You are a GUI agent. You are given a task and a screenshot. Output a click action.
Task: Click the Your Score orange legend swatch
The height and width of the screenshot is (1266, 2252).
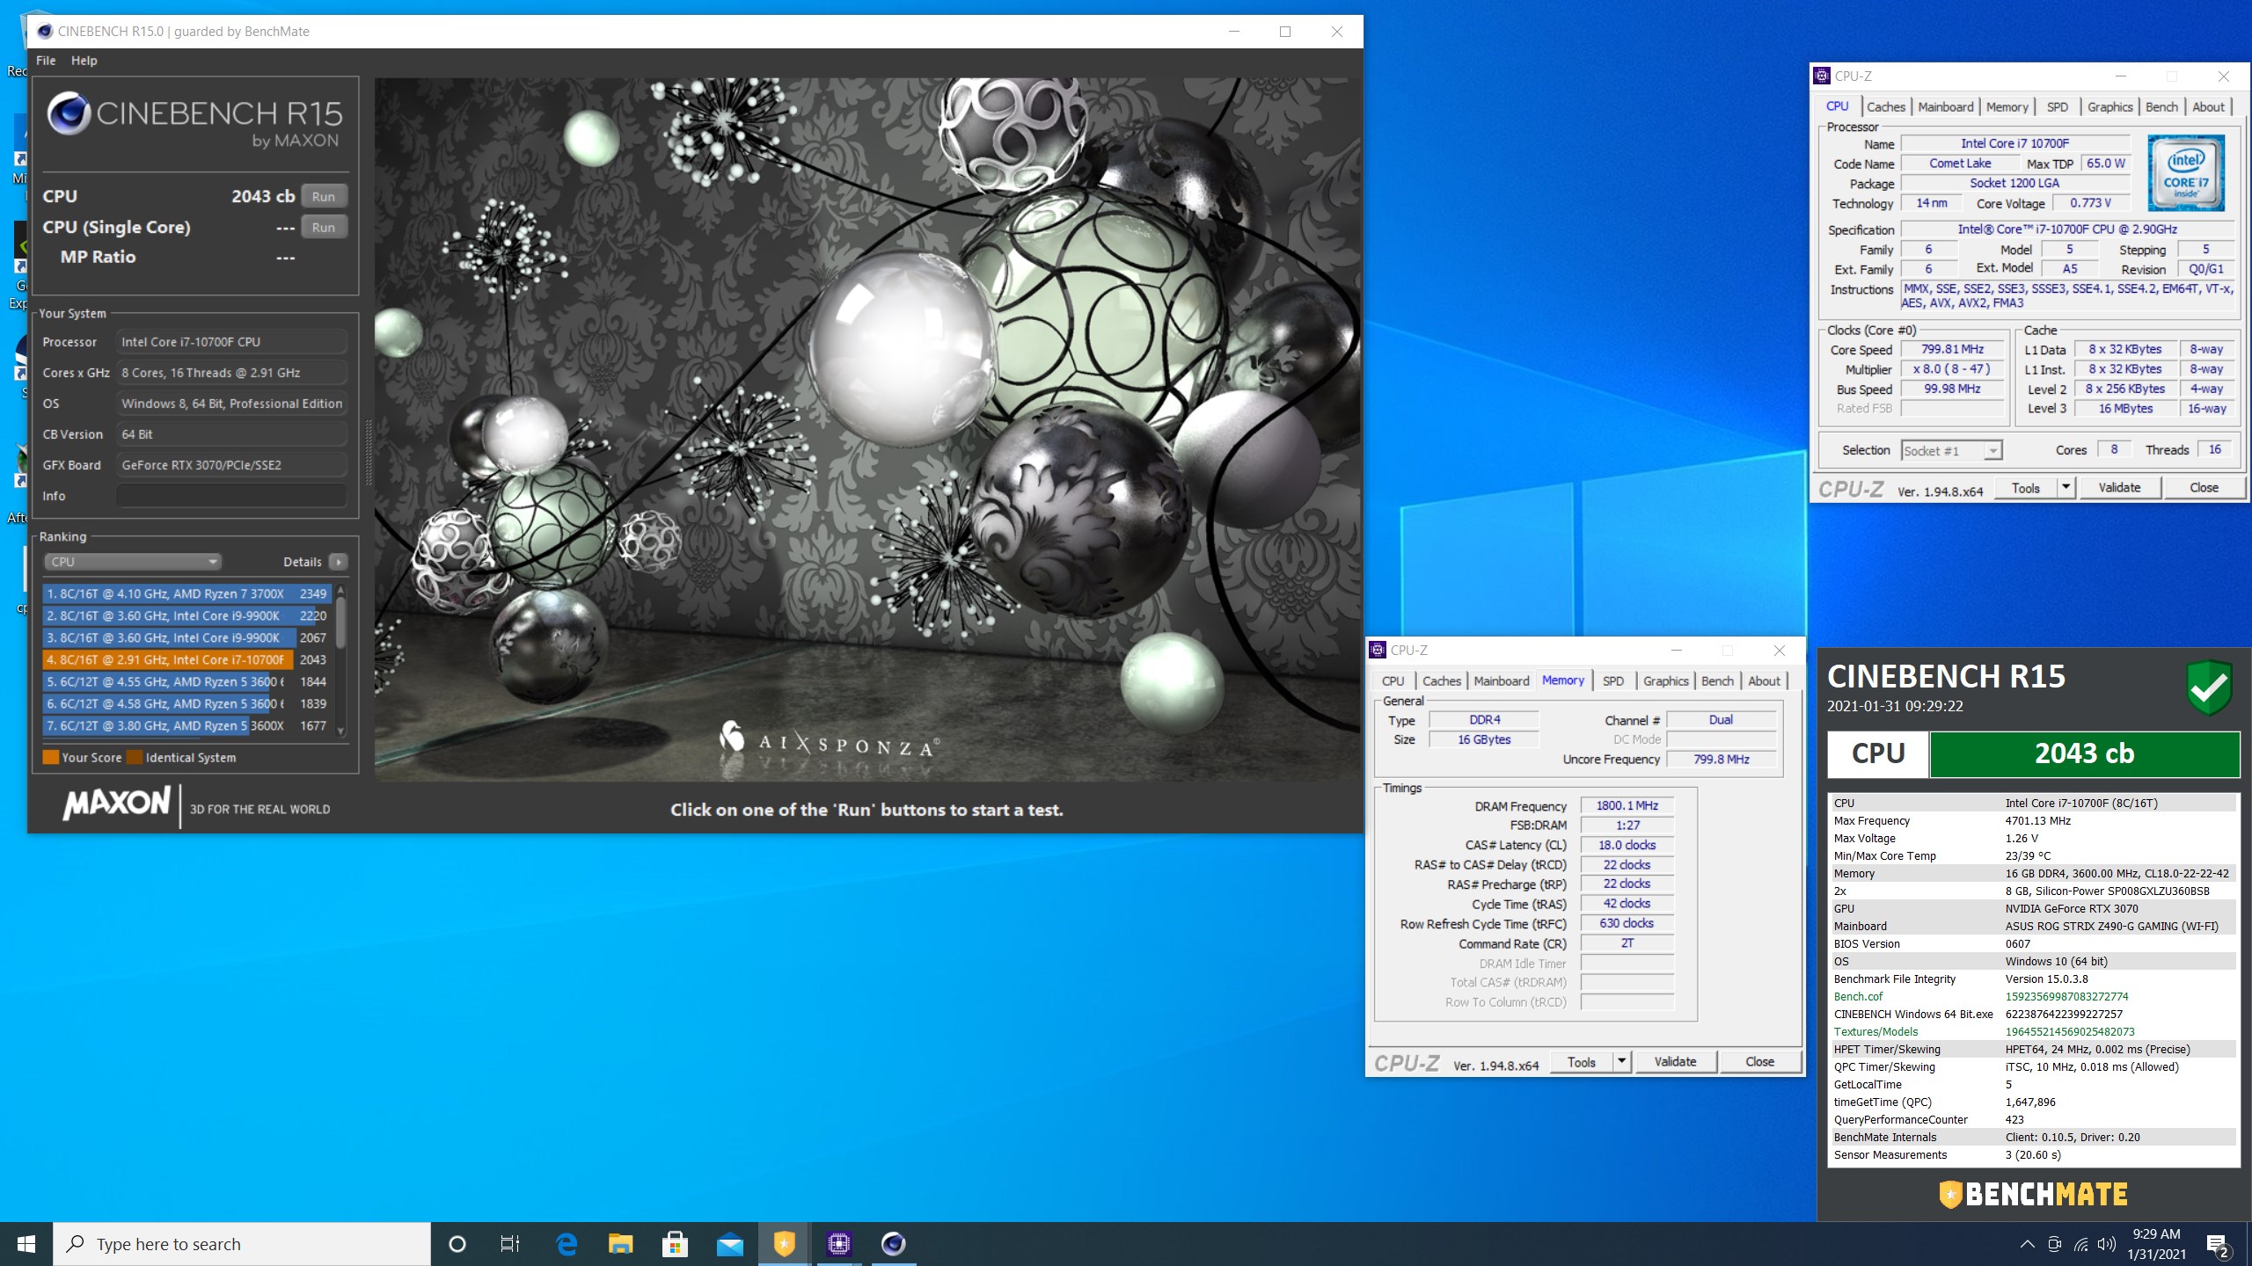(51, 757)
